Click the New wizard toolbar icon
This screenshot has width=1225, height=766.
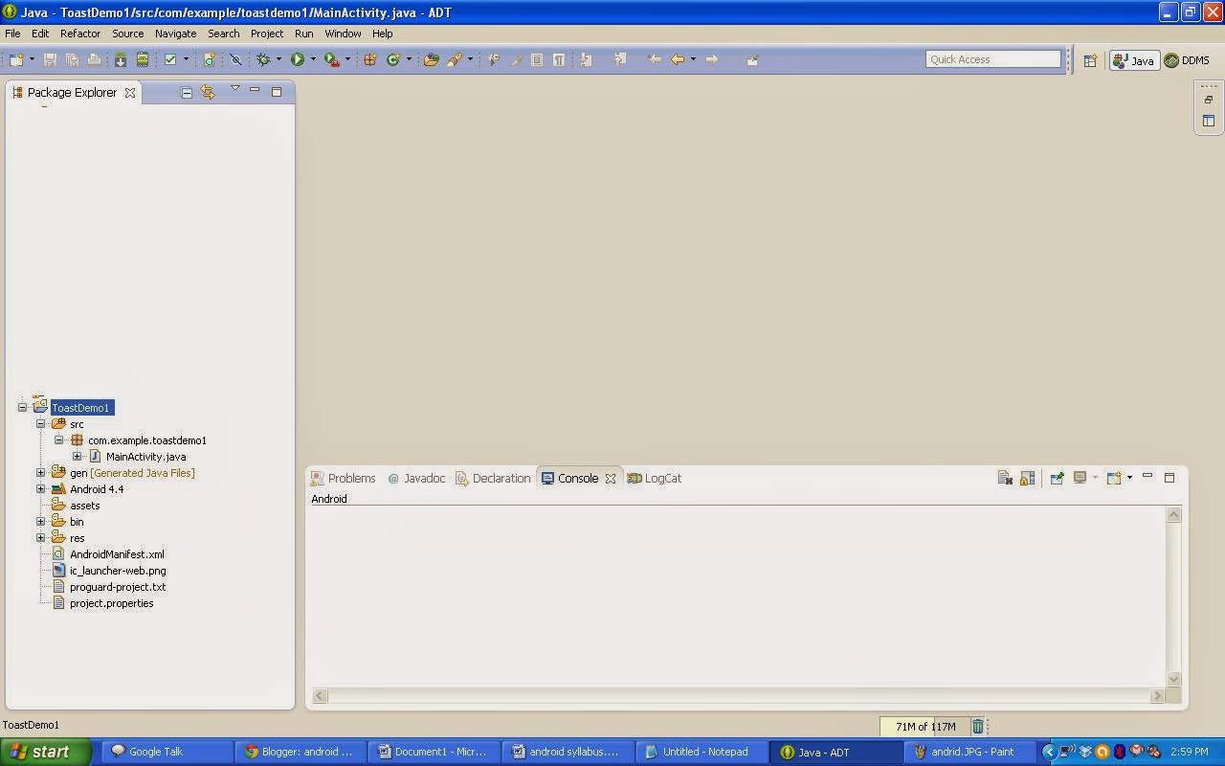click(16, 59)
